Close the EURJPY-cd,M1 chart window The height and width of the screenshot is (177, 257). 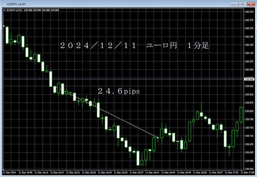click(251, 4)
